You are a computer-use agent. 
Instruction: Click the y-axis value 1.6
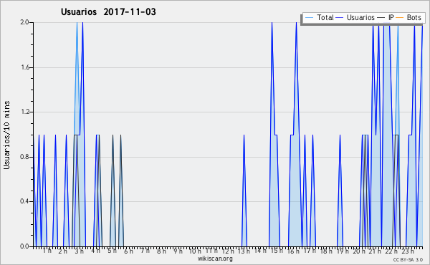tap(24, 67)
